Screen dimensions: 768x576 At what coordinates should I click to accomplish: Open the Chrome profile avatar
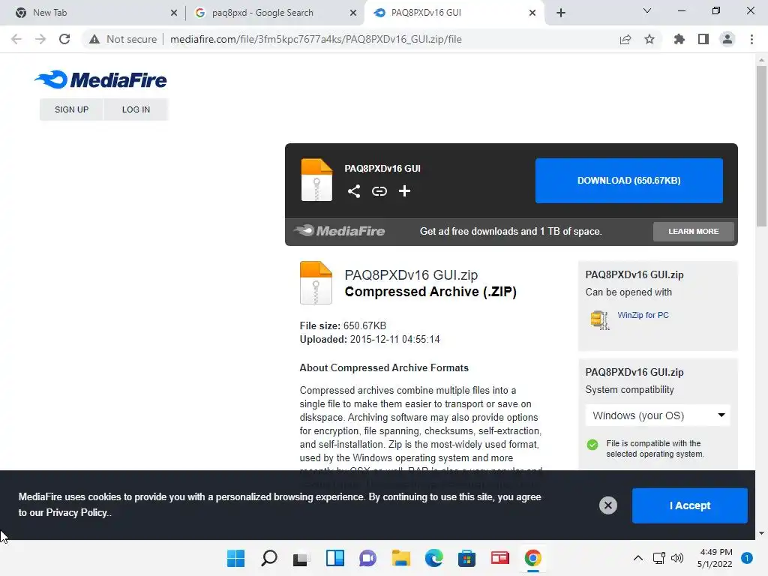pyautogui.click(x=727, y=39)
